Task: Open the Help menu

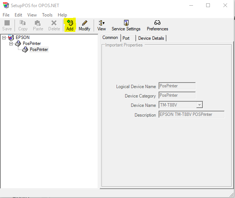Action: click(x=62, y=15)
